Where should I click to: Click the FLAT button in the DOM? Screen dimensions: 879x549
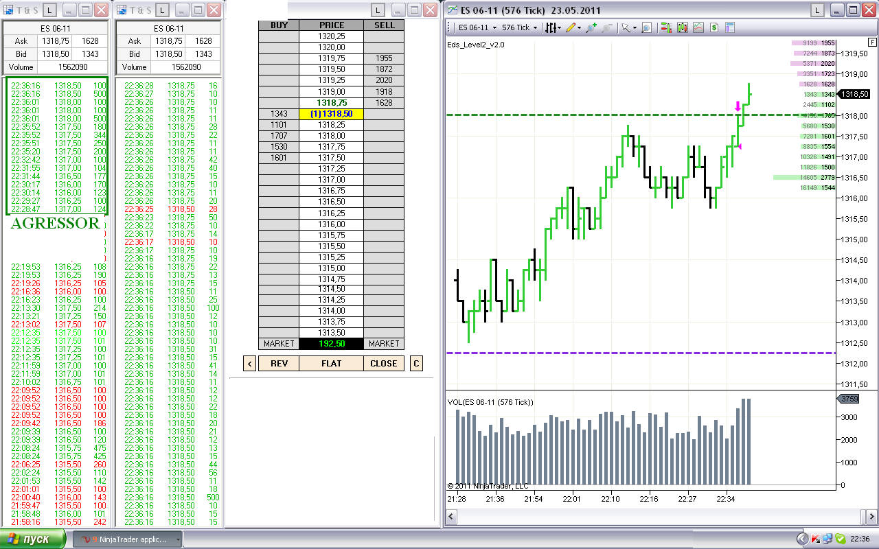332,364
